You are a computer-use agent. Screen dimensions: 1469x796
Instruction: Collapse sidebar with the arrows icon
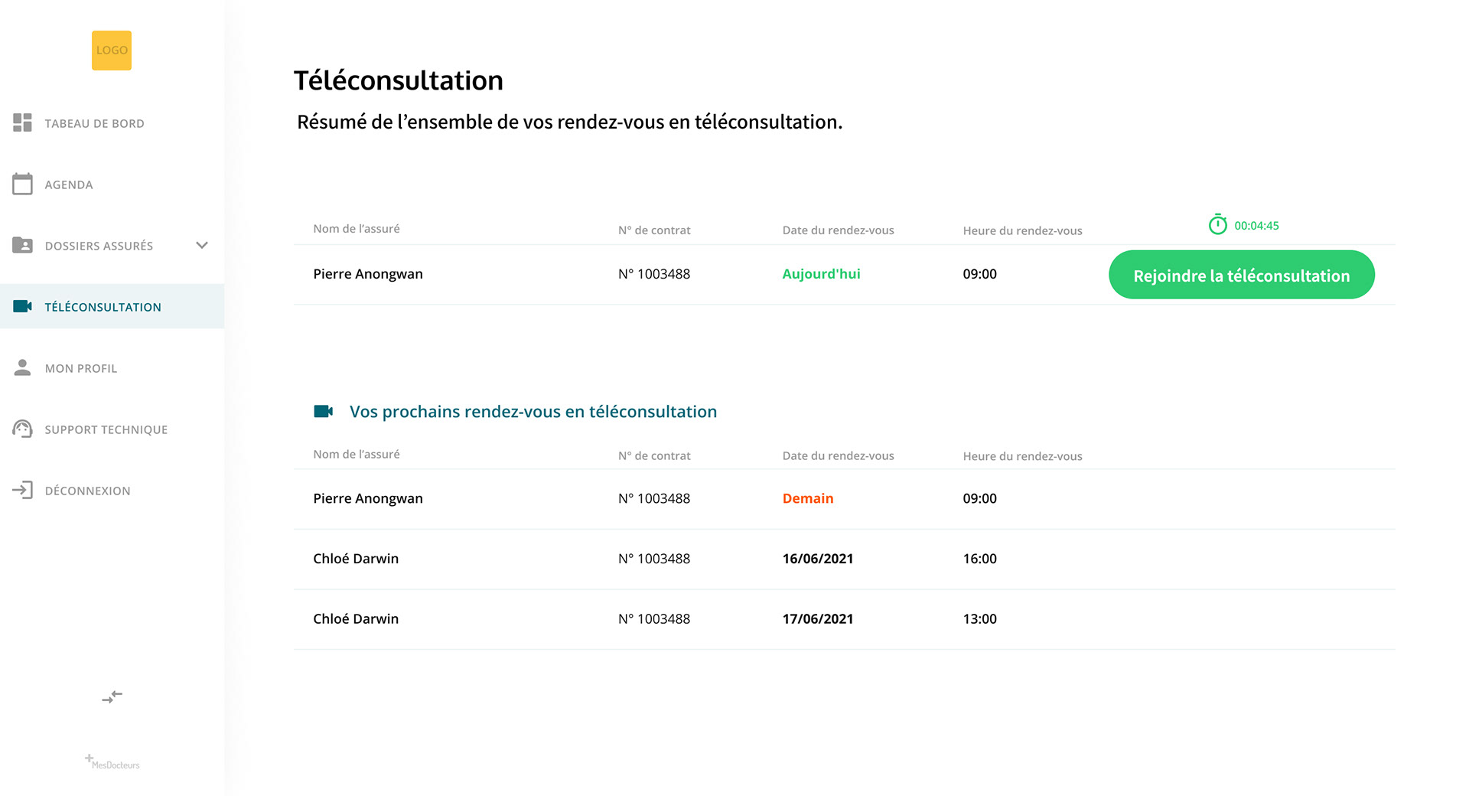[112, 696]
